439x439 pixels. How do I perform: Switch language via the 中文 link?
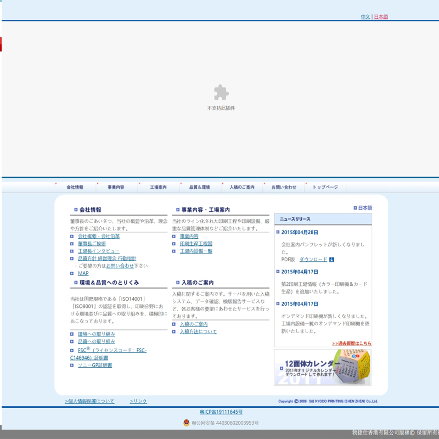364,16
